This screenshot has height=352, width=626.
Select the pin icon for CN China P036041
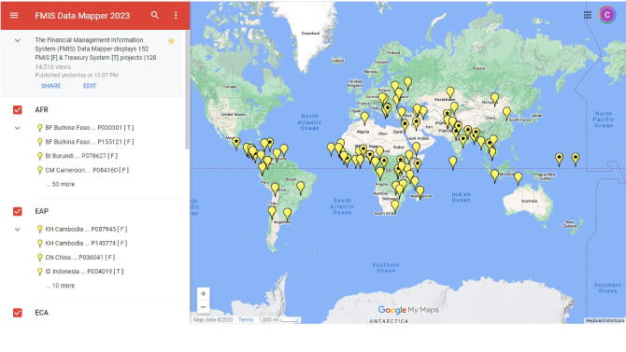pos(39,258)
